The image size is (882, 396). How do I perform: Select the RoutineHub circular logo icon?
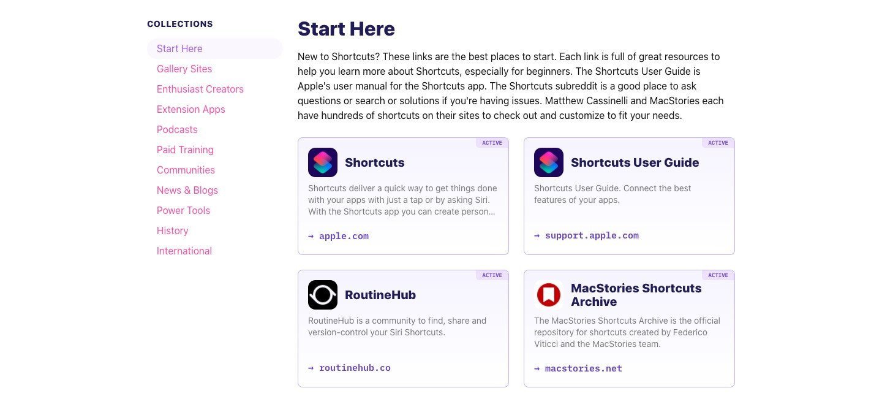[322, 294]
